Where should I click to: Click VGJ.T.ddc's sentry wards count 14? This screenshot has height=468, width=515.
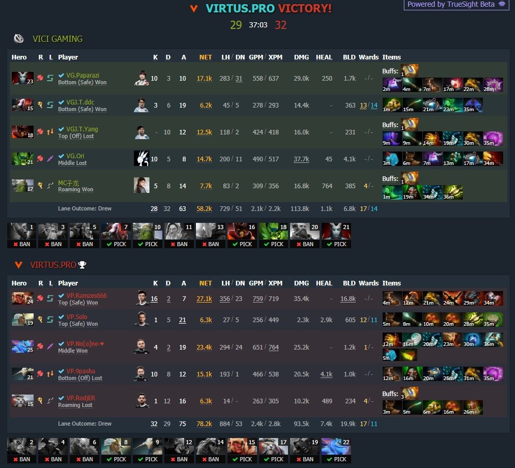(374, 105)
